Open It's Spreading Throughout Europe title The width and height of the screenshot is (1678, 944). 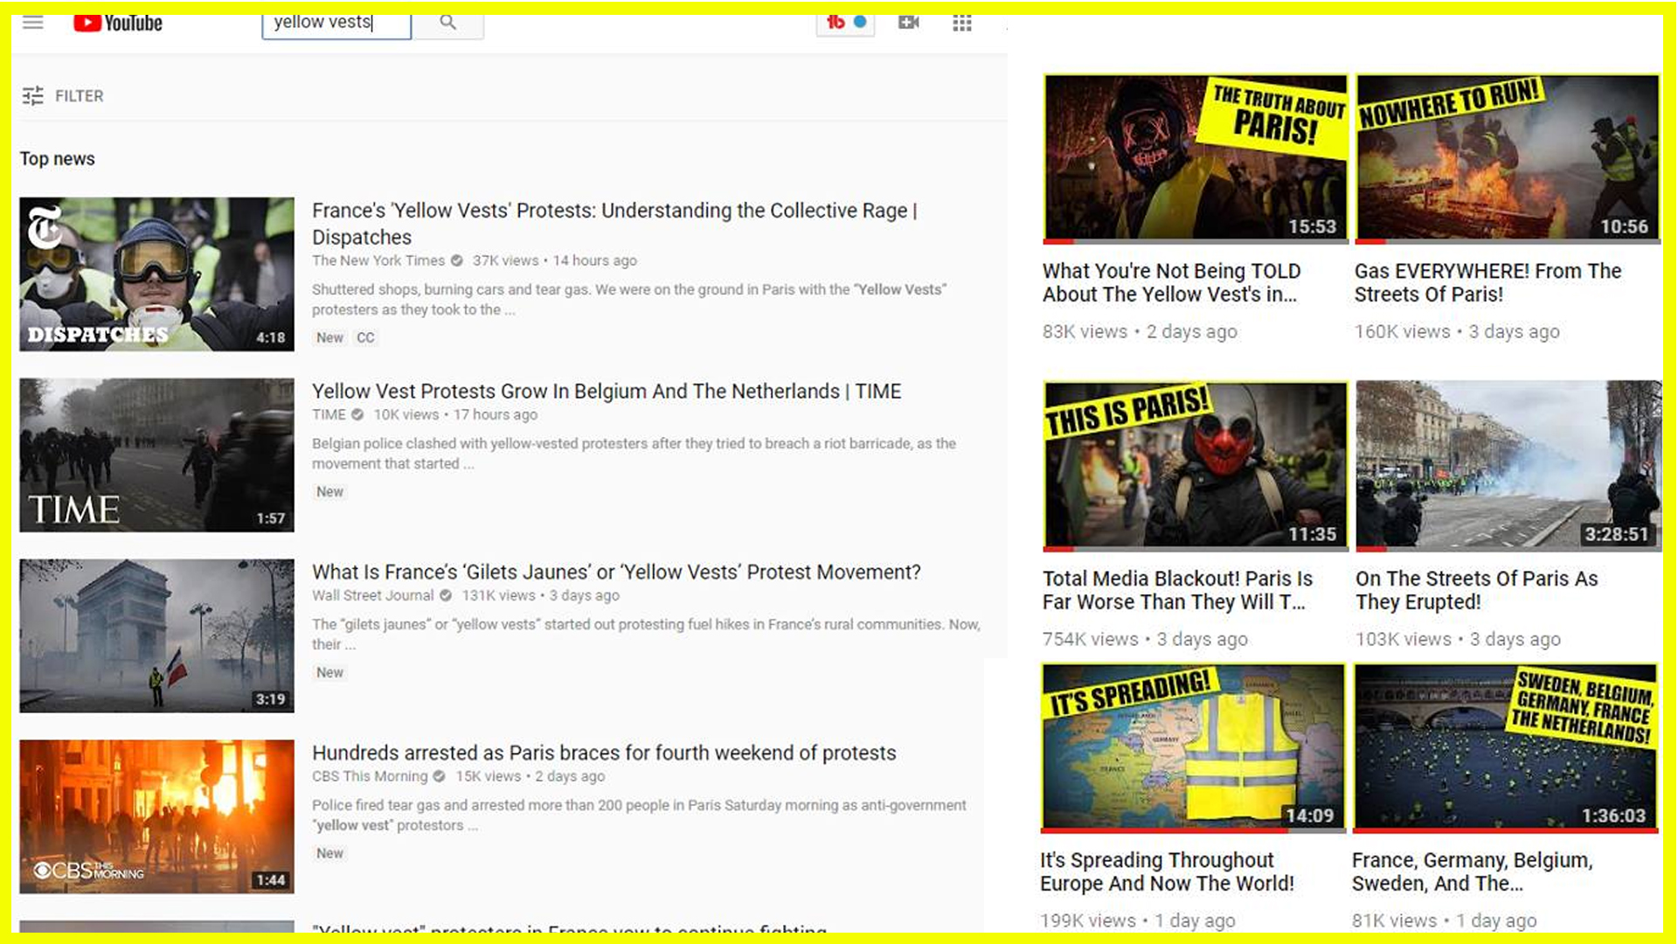(1167, 872)
